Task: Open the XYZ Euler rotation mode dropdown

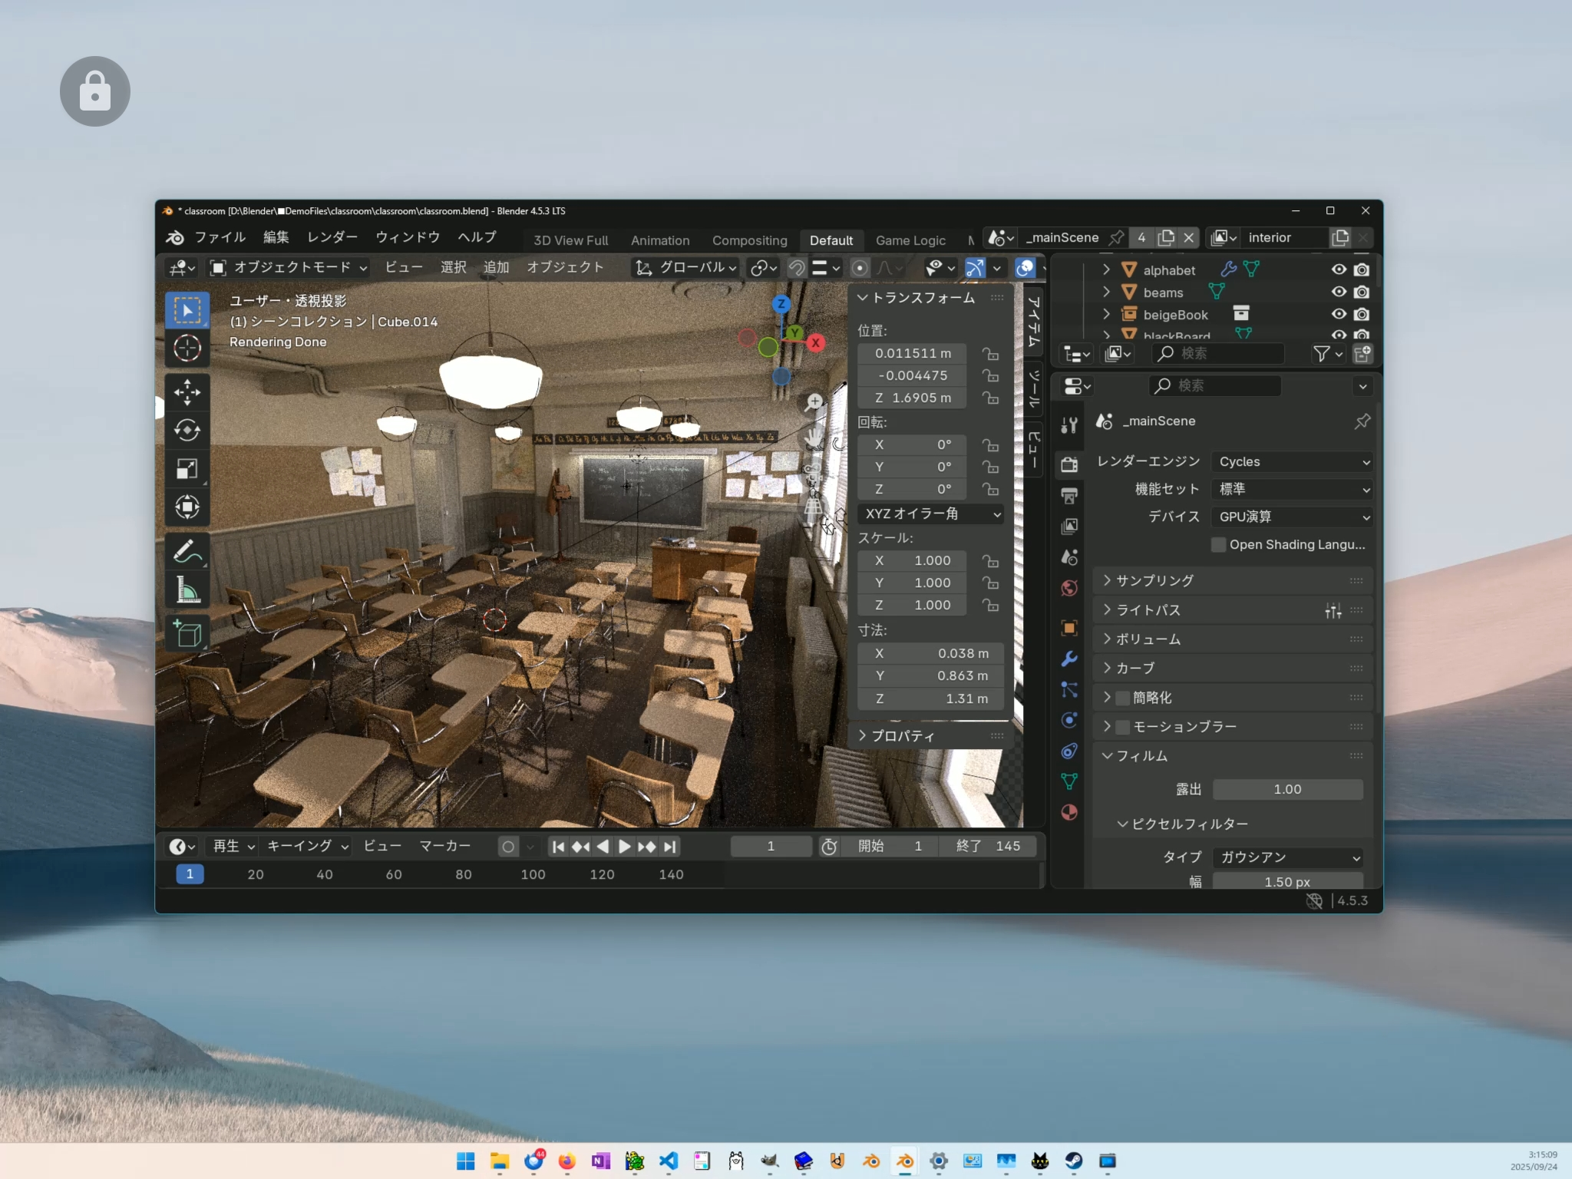Action: click(x=930, y=514)
